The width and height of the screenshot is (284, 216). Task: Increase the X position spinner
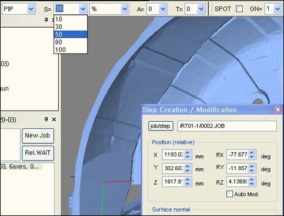click(x=188, y=152)
